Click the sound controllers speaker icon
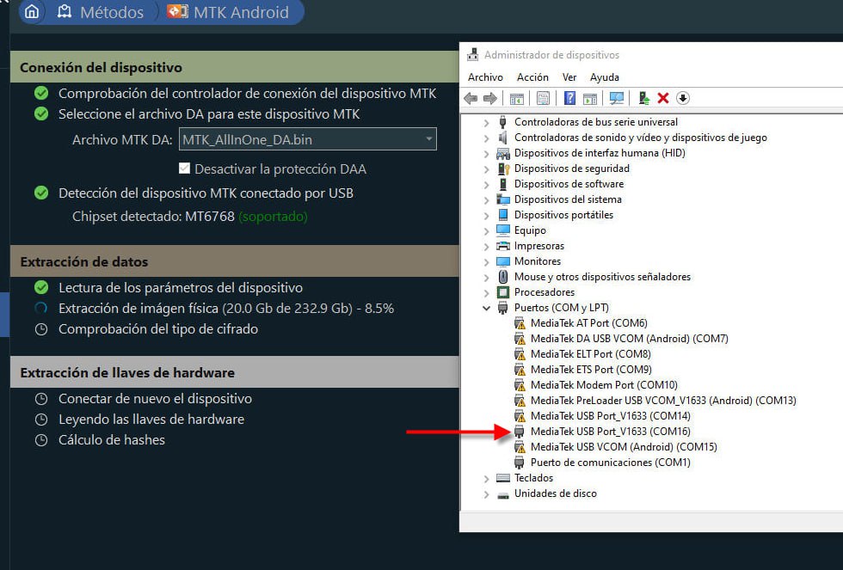 pyautogui.click(x=503, y=138)
